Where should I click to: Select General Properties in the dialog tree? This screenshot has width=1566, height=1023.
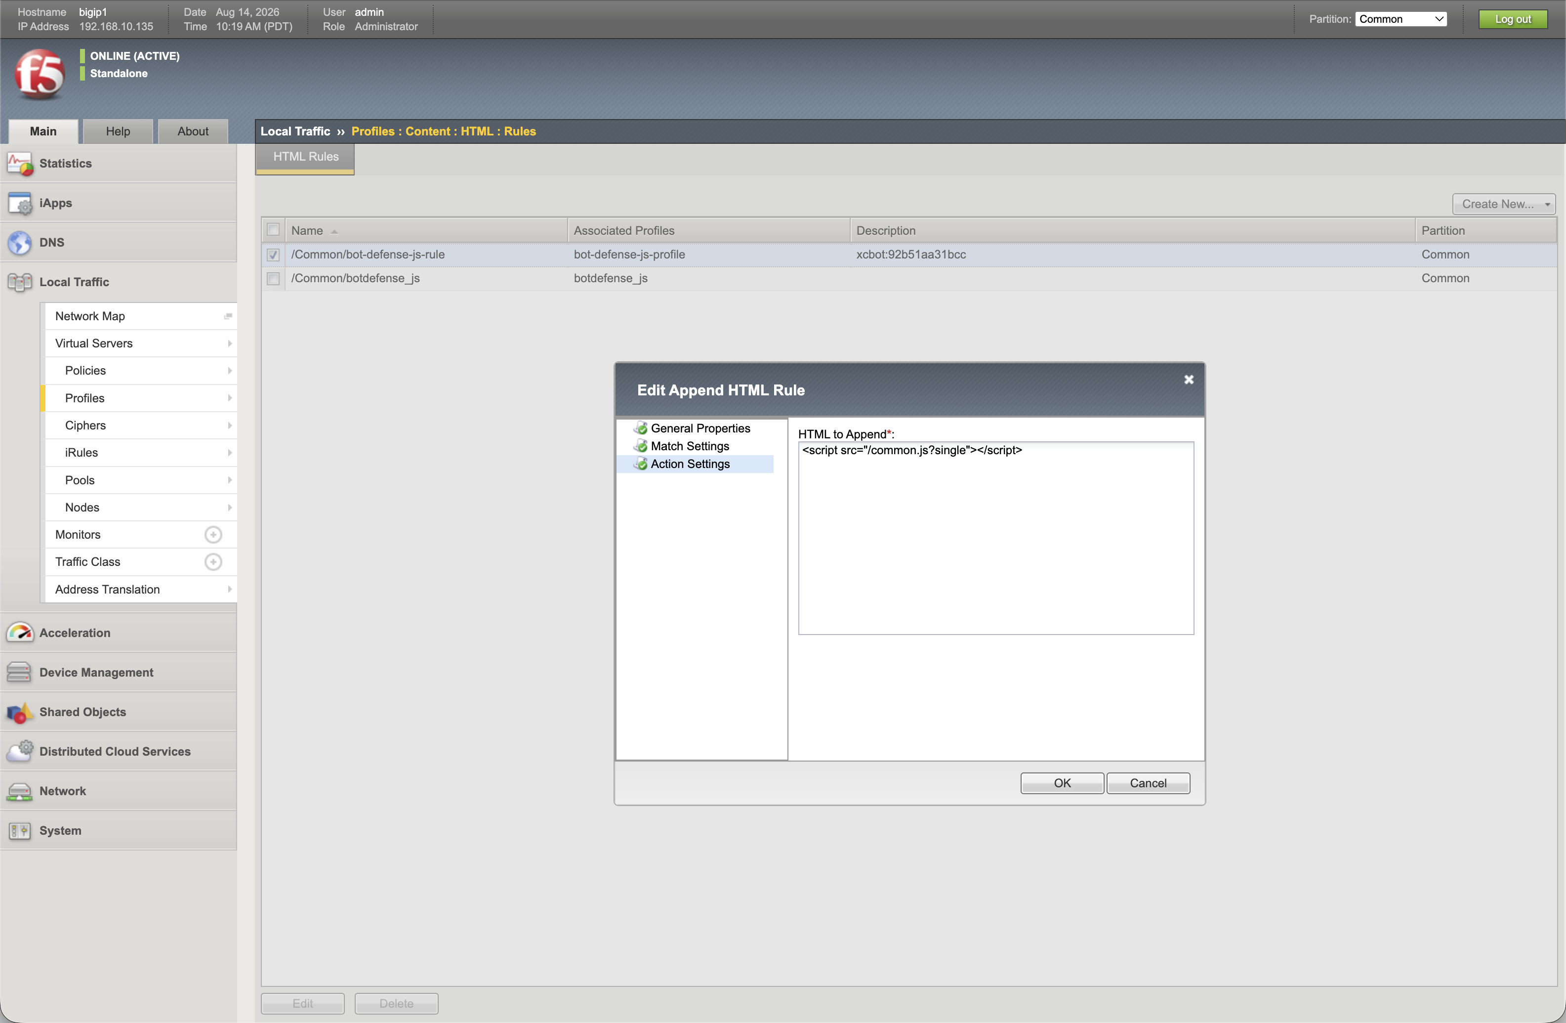click(700, 428)
